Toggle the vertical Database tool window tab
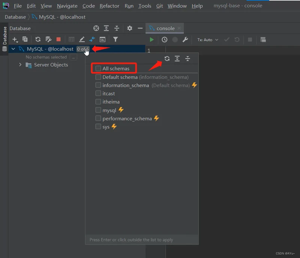Image resolution: width=300 pixels, height=258 pixels. click(x=4, y=39)
